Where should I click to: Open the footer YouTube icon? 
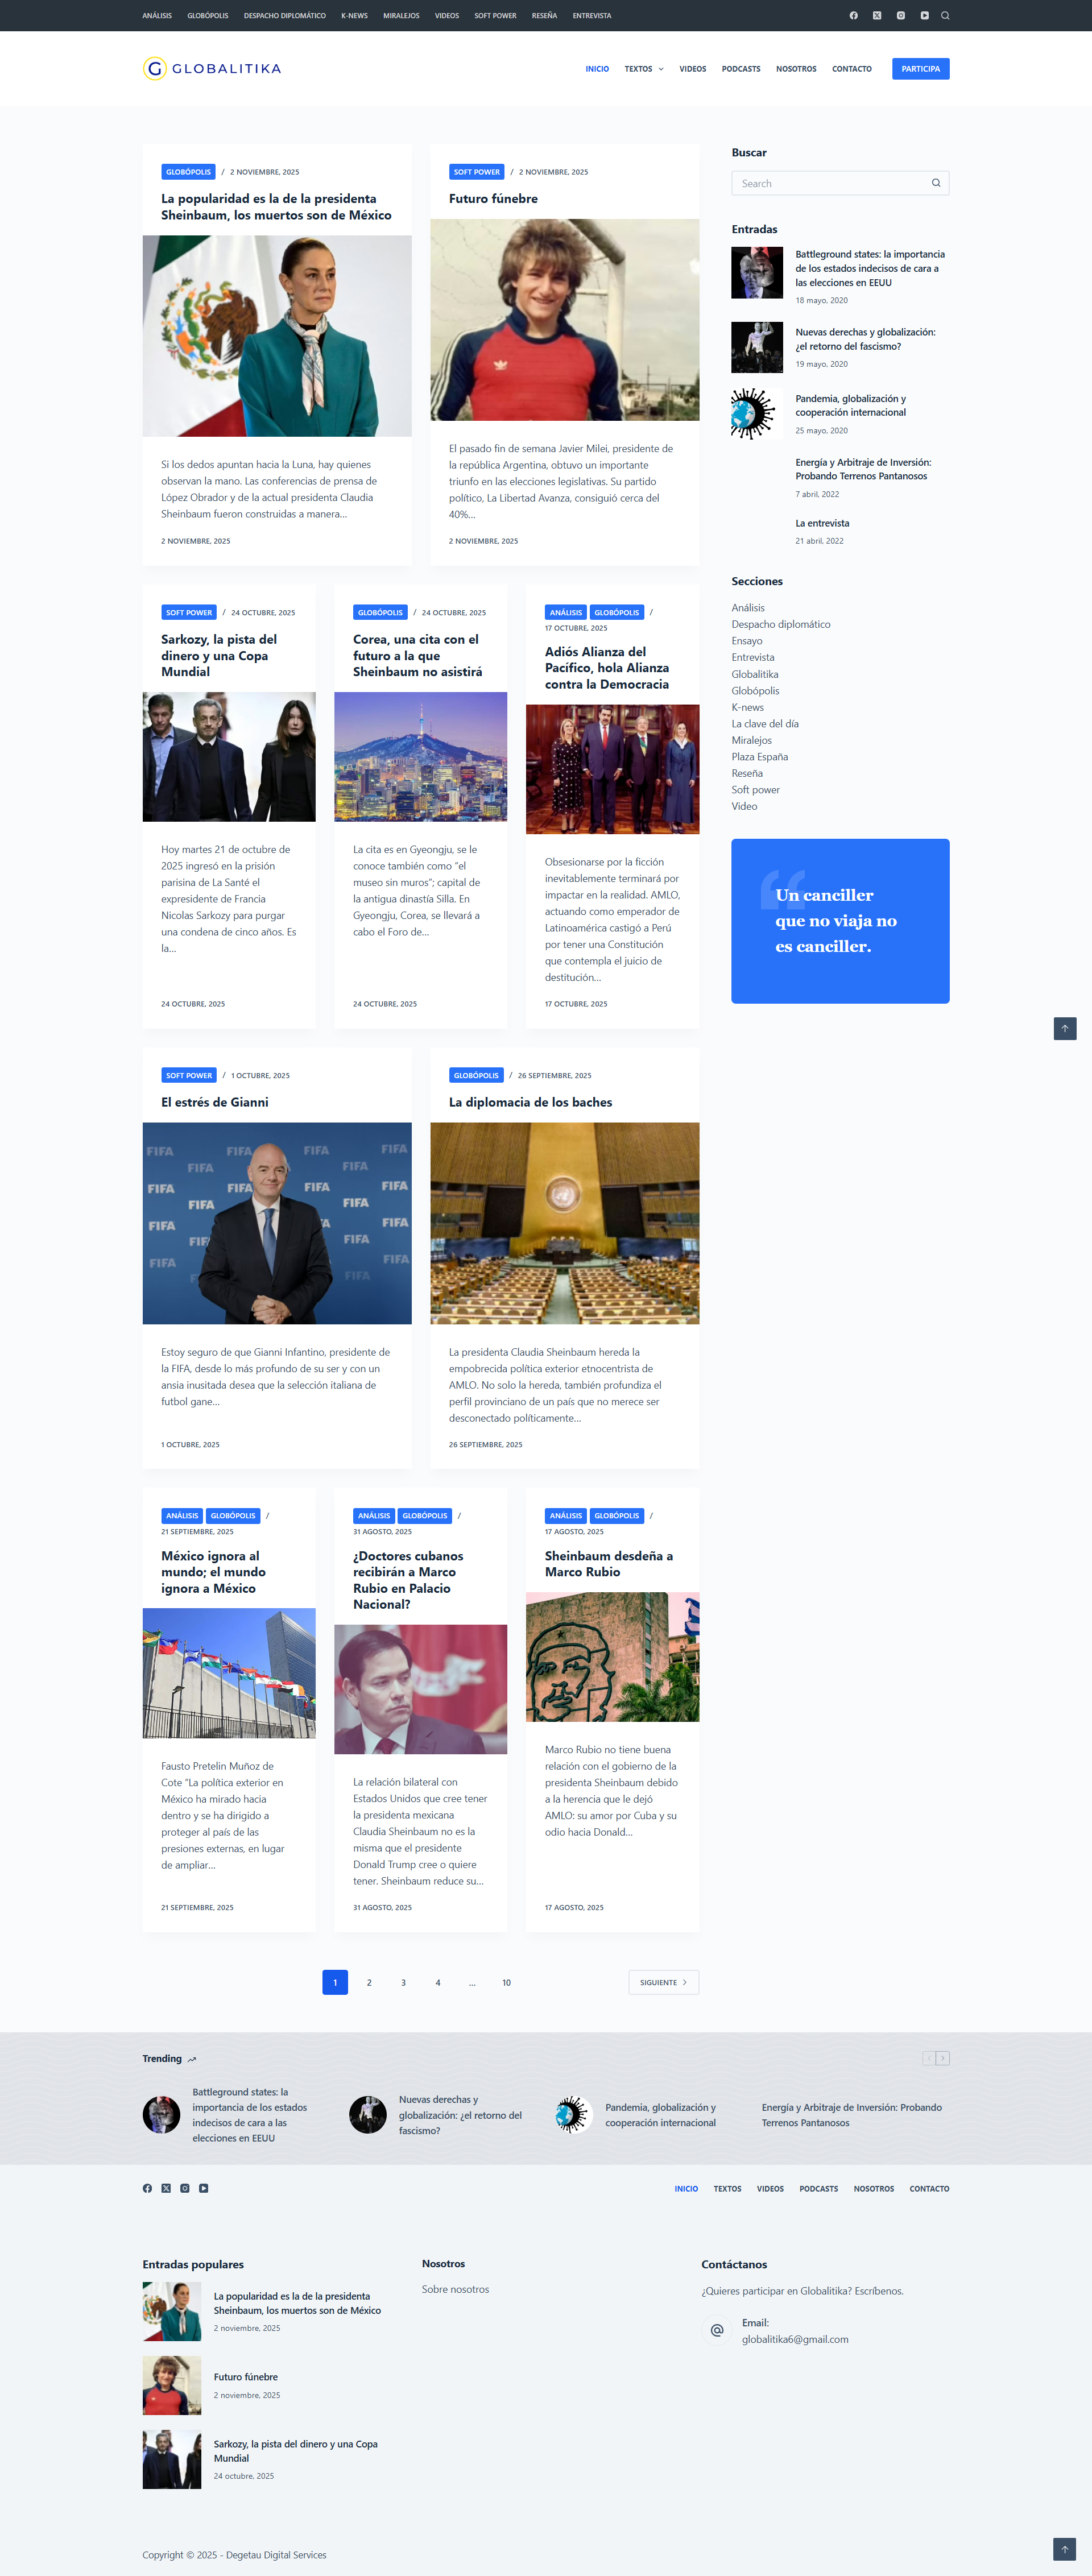(203, 2188)
